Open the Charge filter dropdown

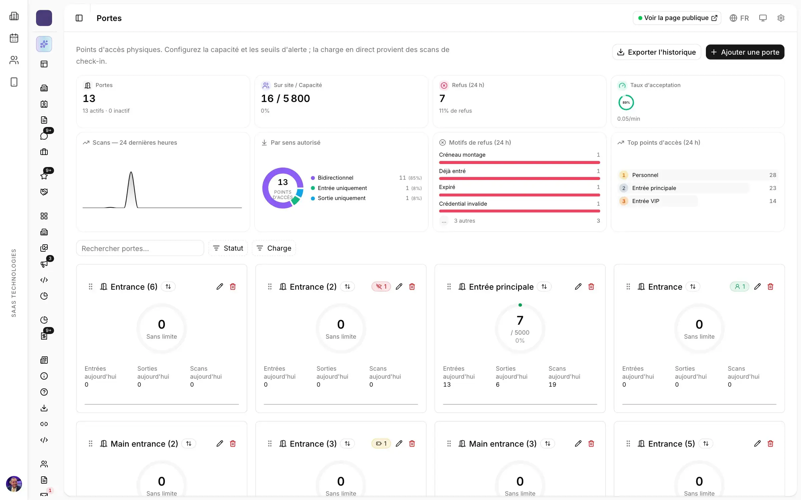click(274, 248)
